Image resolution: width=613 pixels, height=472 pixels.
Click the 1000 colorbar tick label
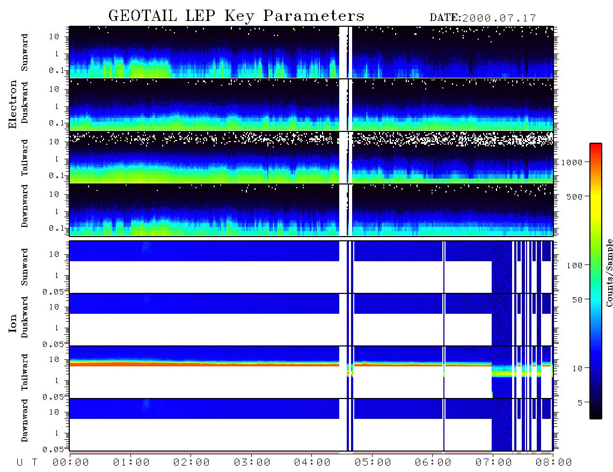pos(572,163)
